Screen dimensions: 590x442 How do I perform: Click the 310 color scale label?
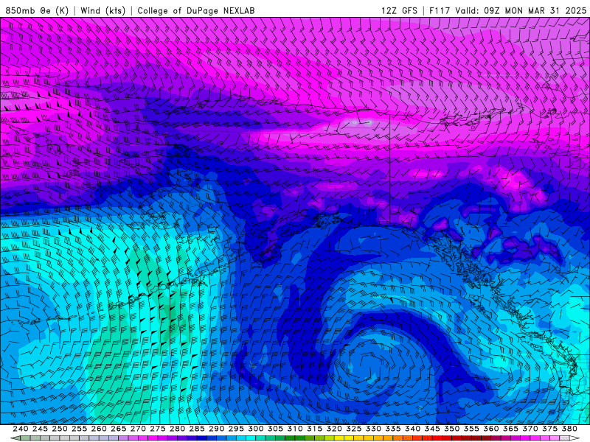point(294,429)
